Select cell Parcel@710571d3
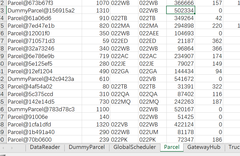This screenshot has height=156, width=240. pos(44,40)
